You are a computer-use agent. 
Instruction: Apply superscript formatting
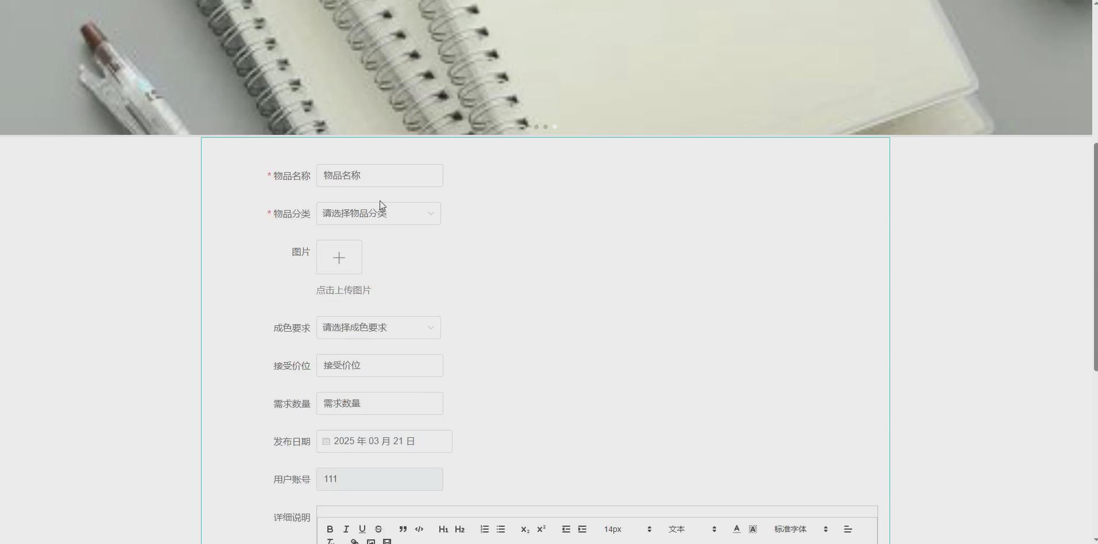pyautogui.click(x=540, y=529)
